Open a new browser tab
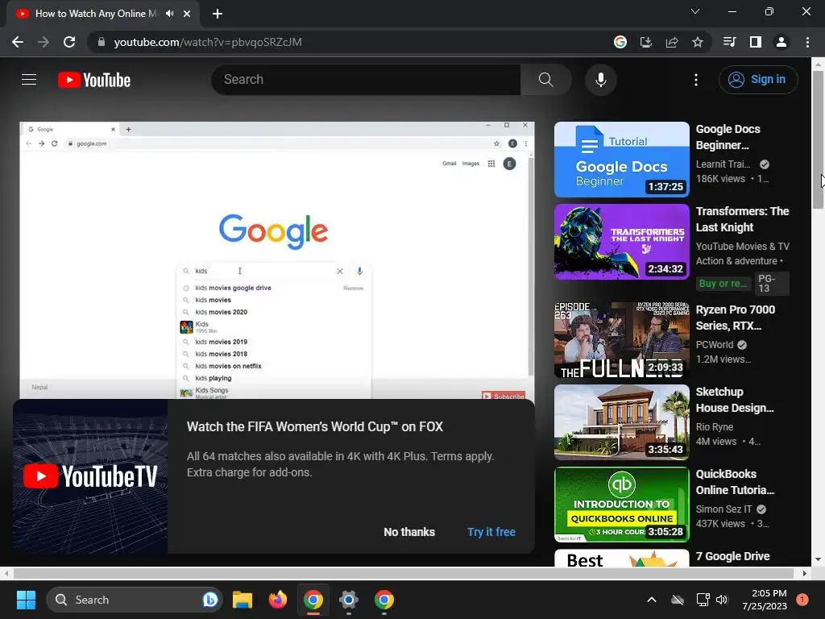 click(x=218, y=14)
